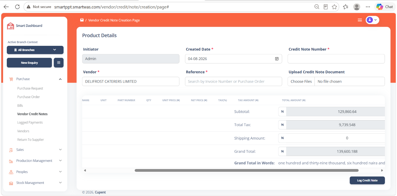Click the Initiator Admin field
The width and height of the screenshot is (397, 196).
coord(131,59)
